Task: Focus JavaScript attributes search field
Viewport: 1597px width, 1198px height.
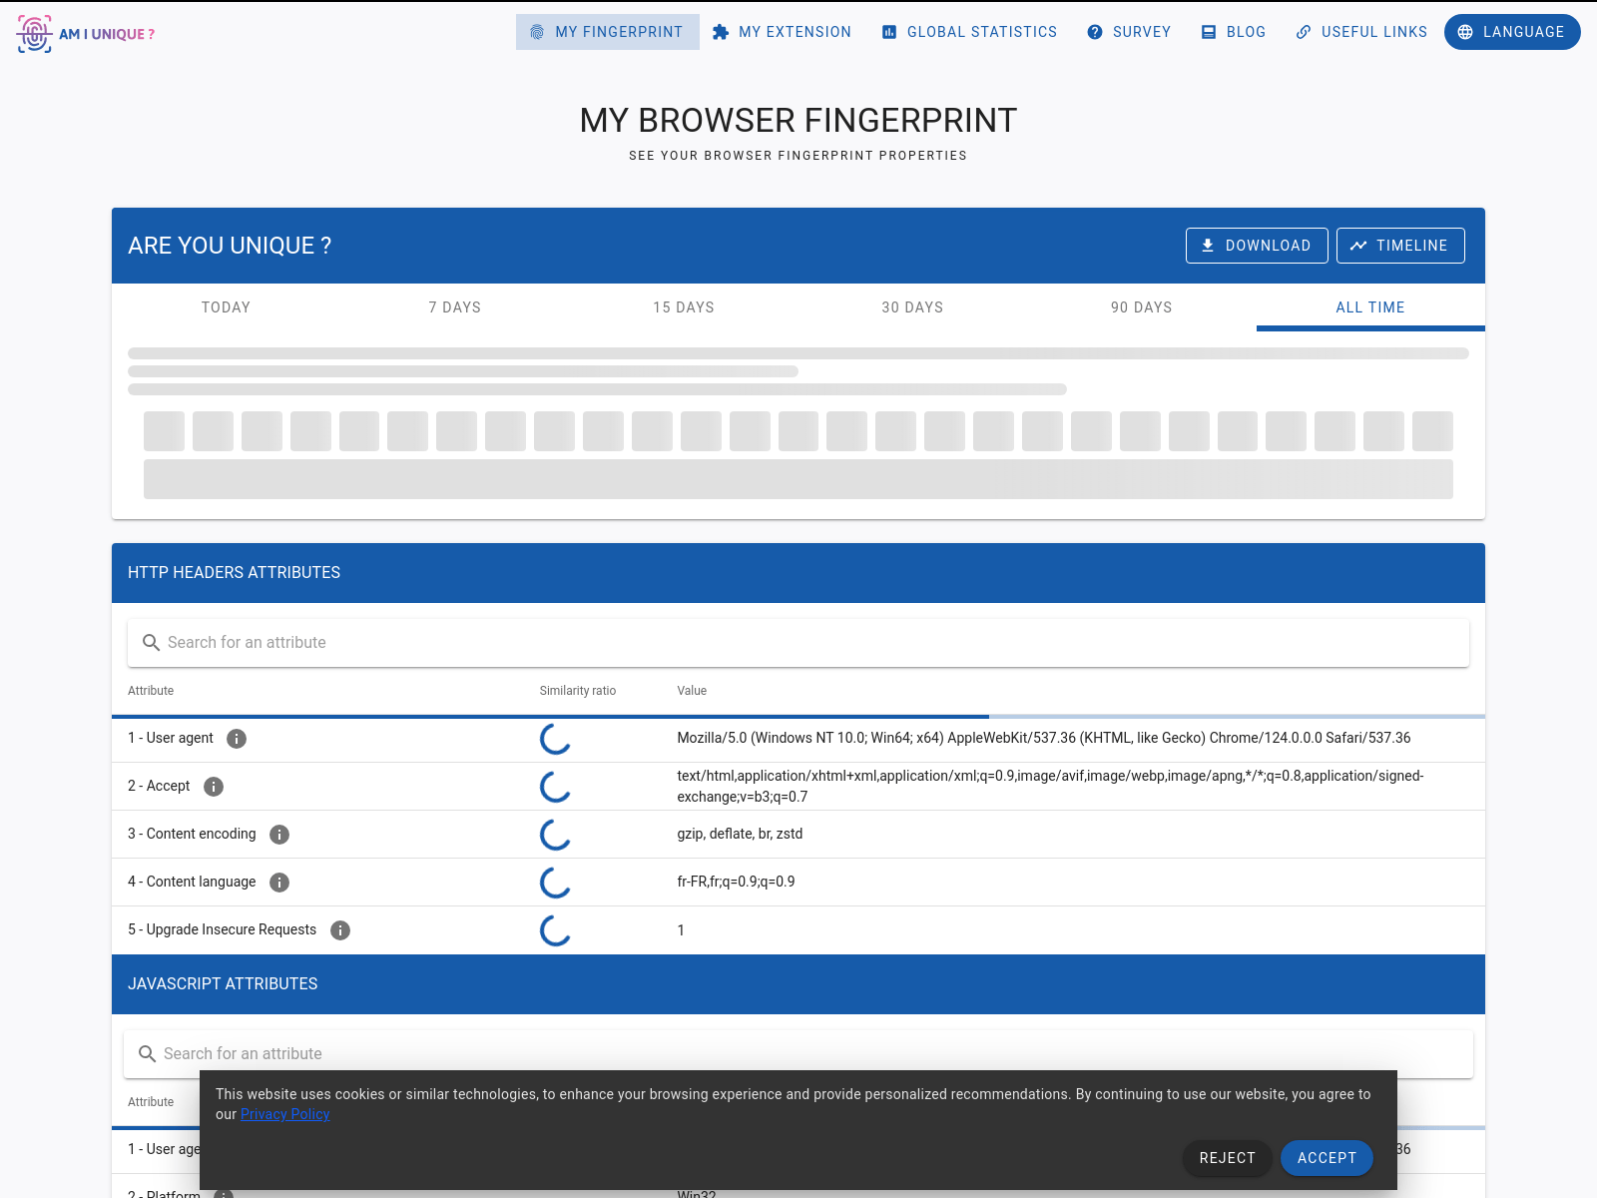Action: pos(798,1054)
